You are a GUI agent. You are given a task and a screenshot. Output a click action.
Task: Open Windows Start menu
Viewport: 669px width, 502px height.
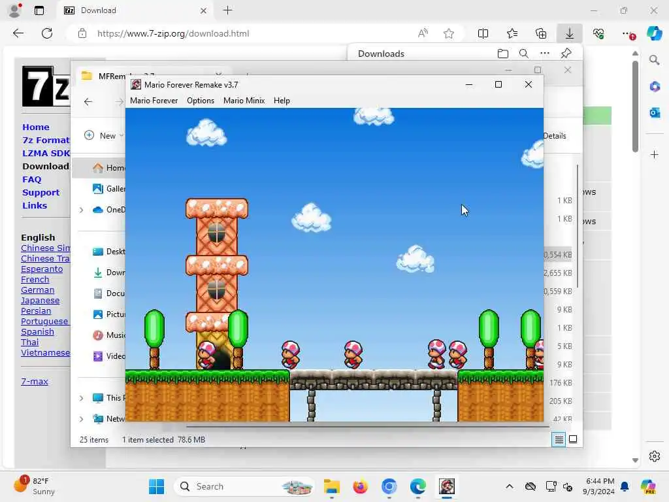(x=157, y=486)
